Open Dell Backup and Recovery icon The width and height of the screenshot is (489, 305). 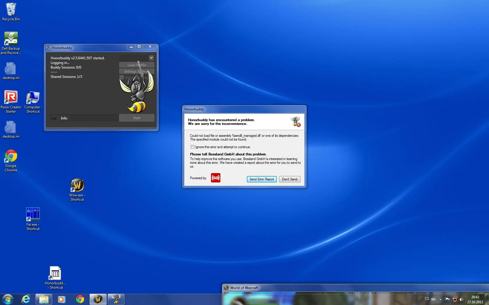[x=11, y=43]
